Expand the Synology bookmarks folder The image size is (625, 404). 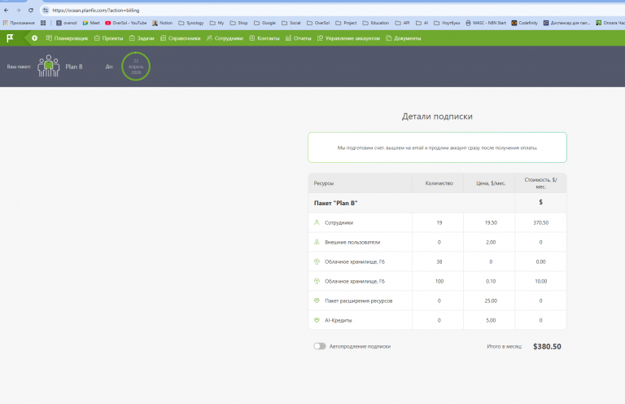pos(191,23)
